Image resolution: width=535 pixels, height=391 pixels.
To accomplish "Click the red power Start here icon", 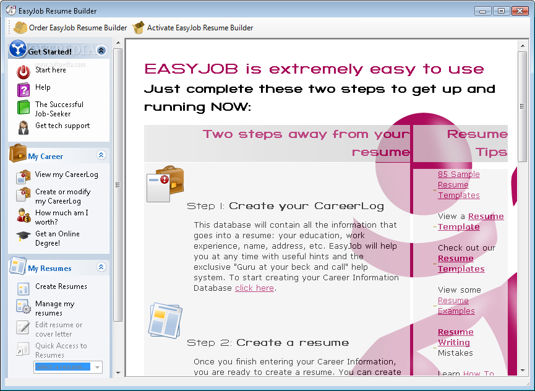I will coord(24,72).
